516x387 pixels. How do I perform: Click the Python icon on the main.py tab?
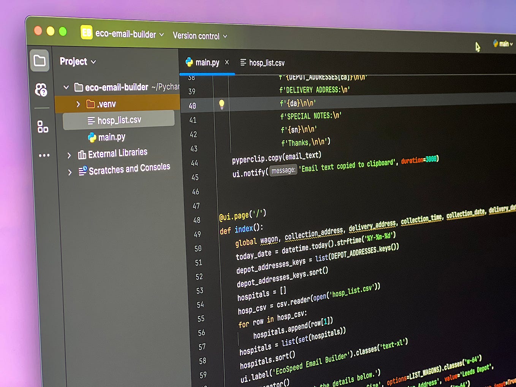coord(189,62)
